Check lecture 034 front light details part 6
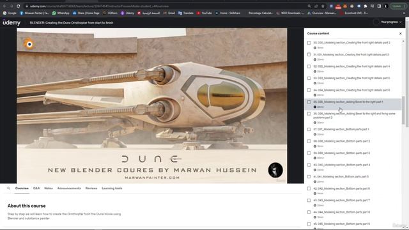The width and height of the screenshot is (409, 230). click(309, 90)
